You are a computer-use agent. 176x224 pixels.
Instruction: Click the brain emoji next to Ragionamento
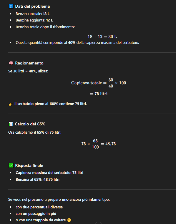(11, 63)
